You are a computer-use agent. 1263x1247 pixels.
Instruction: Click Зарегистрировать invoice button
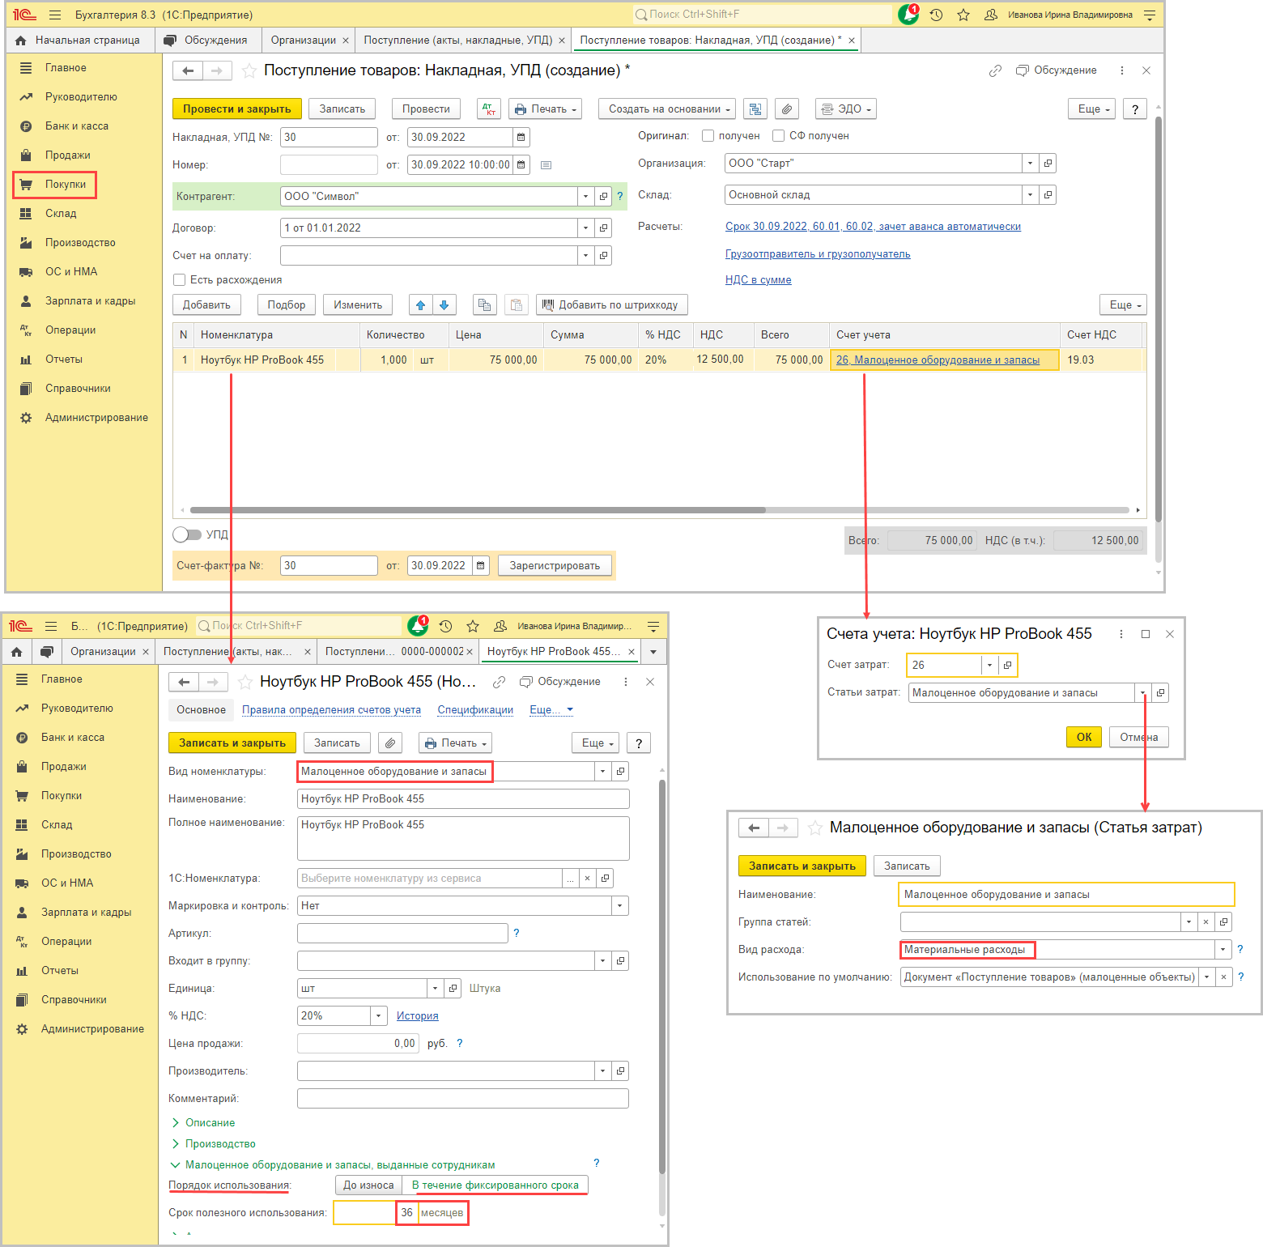click(555, 565)
